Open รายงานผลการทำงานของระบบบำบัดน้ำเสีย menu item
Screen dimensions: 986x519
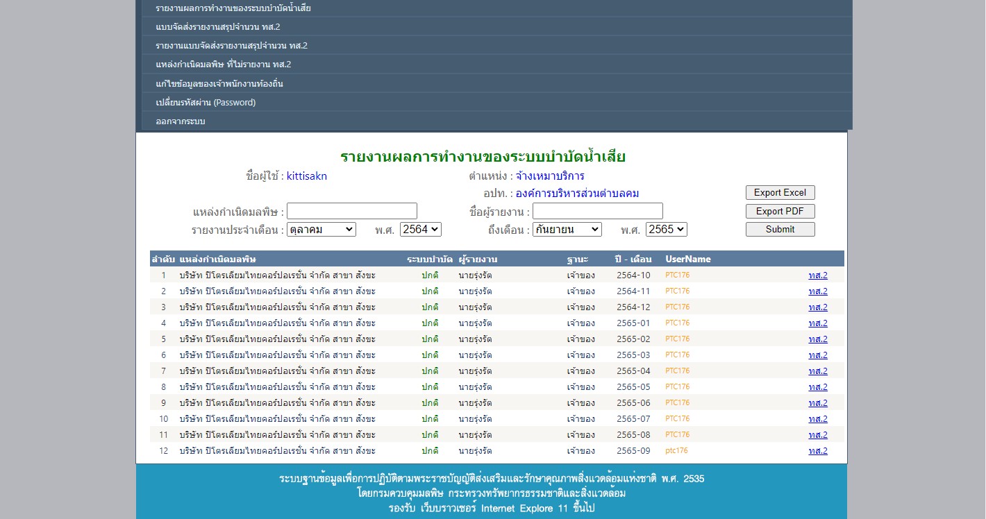coord(496,8)
